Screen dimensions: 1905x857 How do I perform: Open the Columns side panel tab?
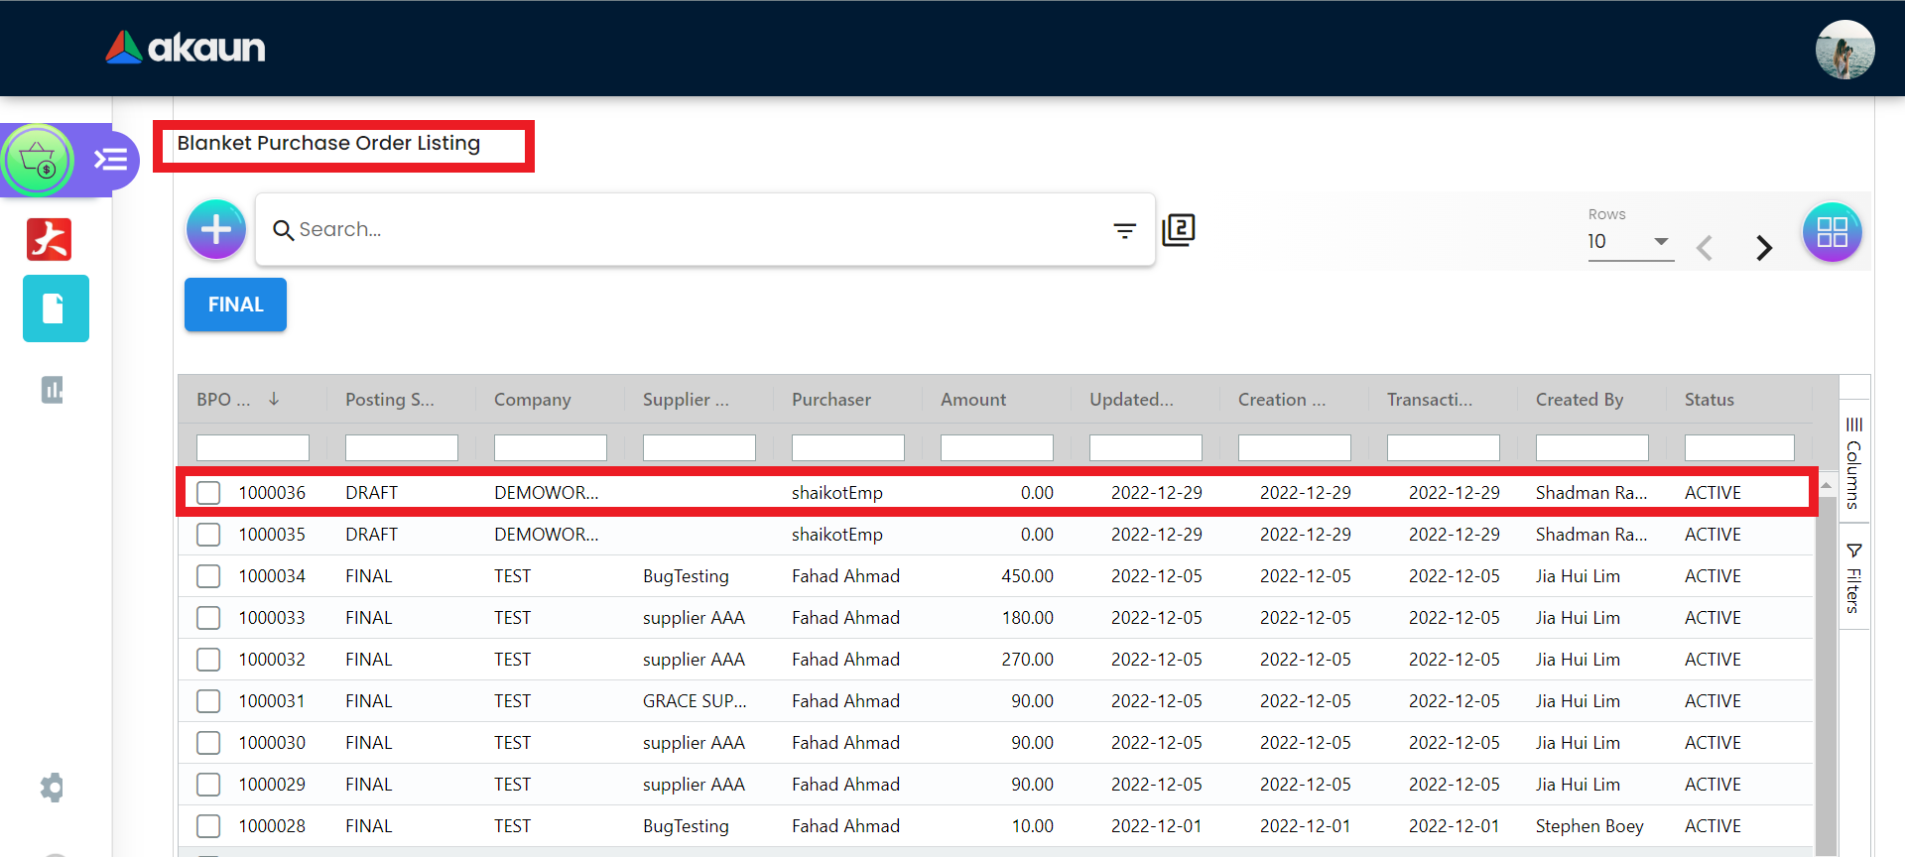click(x=1853, y=464)
